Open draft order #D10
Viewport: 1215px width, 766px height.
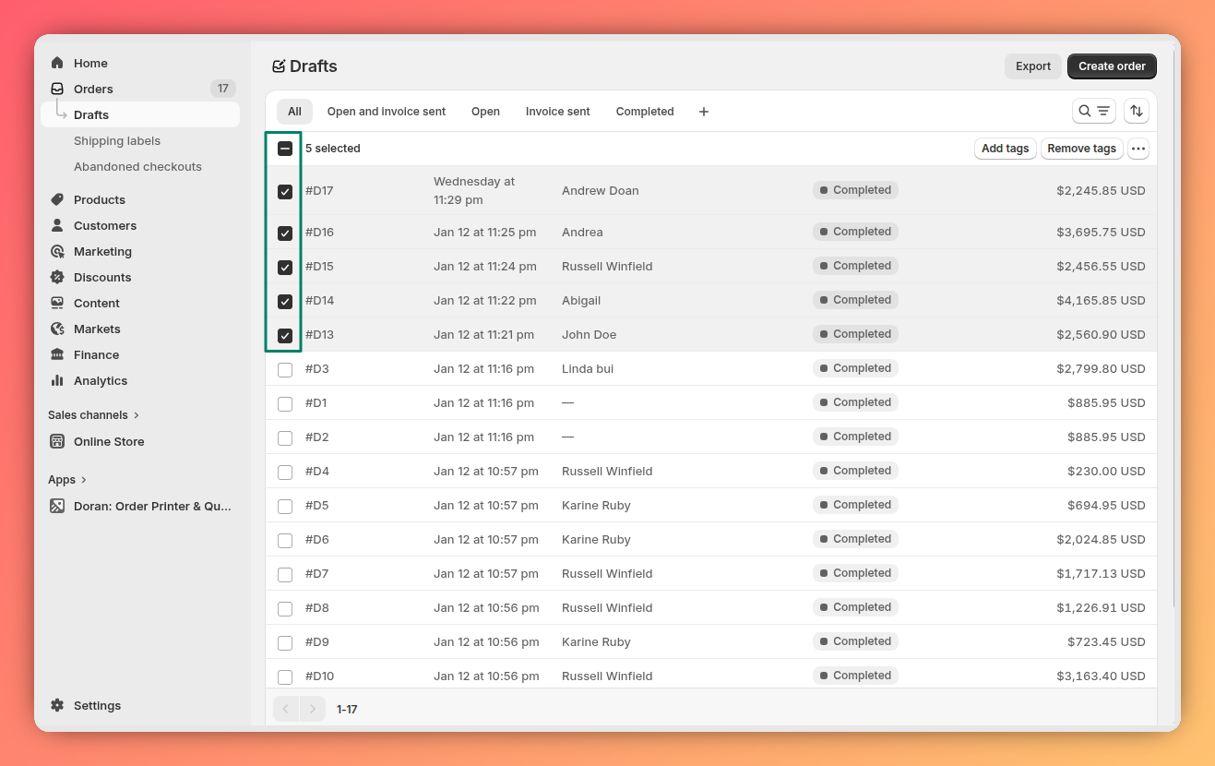point(319,676)
